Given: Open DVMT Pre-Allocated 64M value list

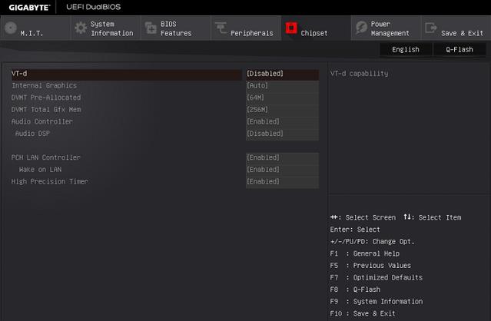Looking at the screenshot, I should (x=281, y=98).
